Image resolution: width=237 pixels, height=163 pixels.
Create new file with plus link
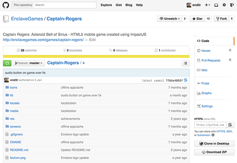[x=84, y=63]
